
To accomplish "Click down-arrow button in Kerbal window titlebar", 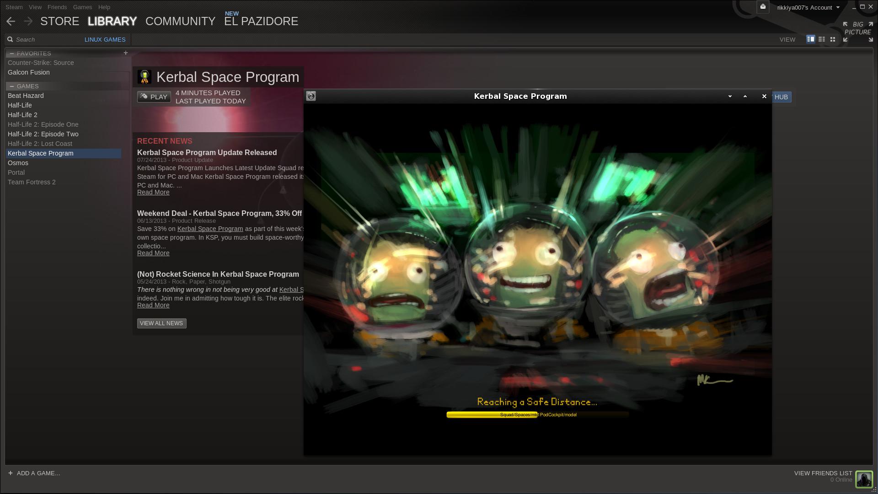I will pyautogui.click(x=730, y=96).
